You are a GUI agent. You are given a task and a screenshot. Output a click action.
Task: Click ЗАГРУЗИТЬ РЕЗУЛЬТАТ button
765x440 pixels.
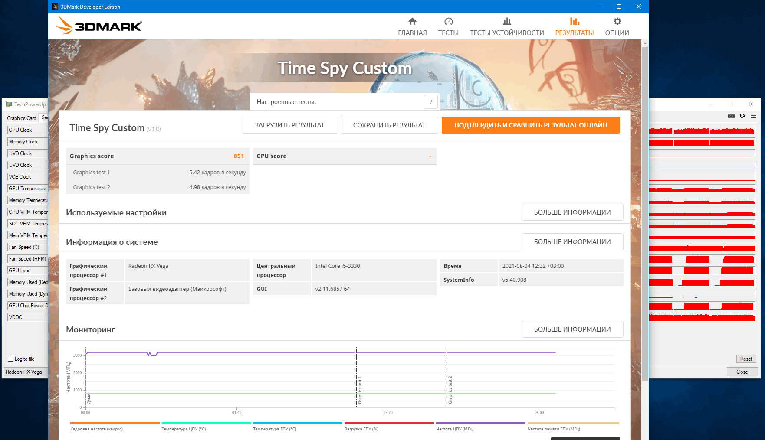pyautogui.click(x=289, y=125)
